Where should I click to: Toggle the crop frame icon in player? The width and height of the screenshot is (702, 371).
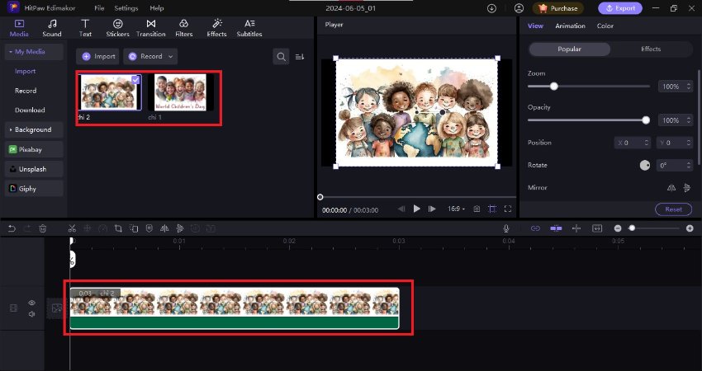(x=492, y=209)
